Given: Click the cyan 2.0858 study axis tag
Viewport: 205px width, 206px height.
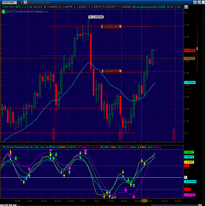Looking at the screenshot, I should 189,157.
